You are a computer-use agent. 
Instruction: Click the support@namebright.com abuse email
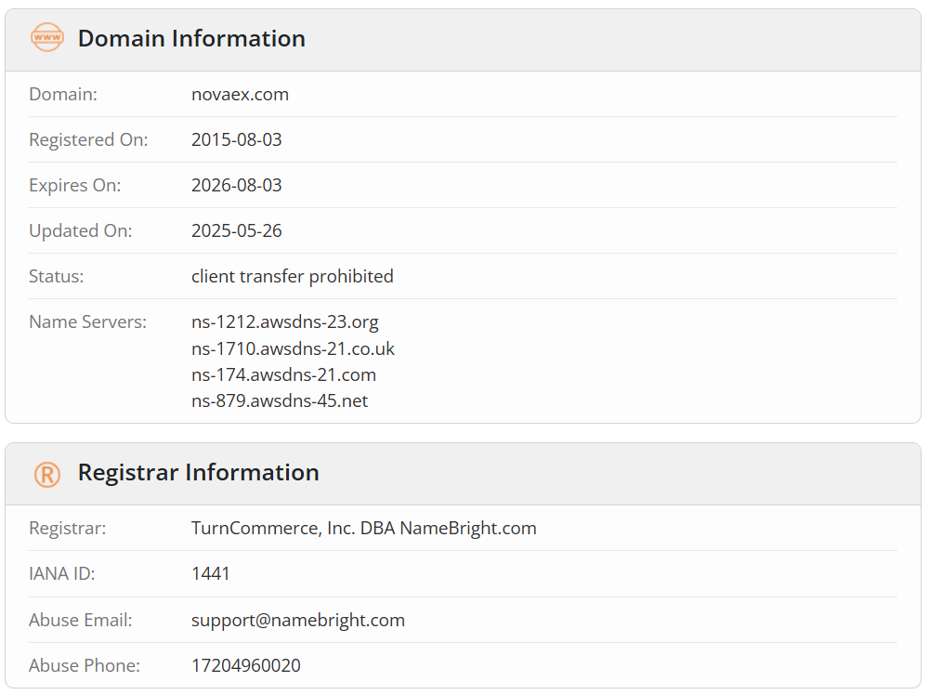(298, 620)
